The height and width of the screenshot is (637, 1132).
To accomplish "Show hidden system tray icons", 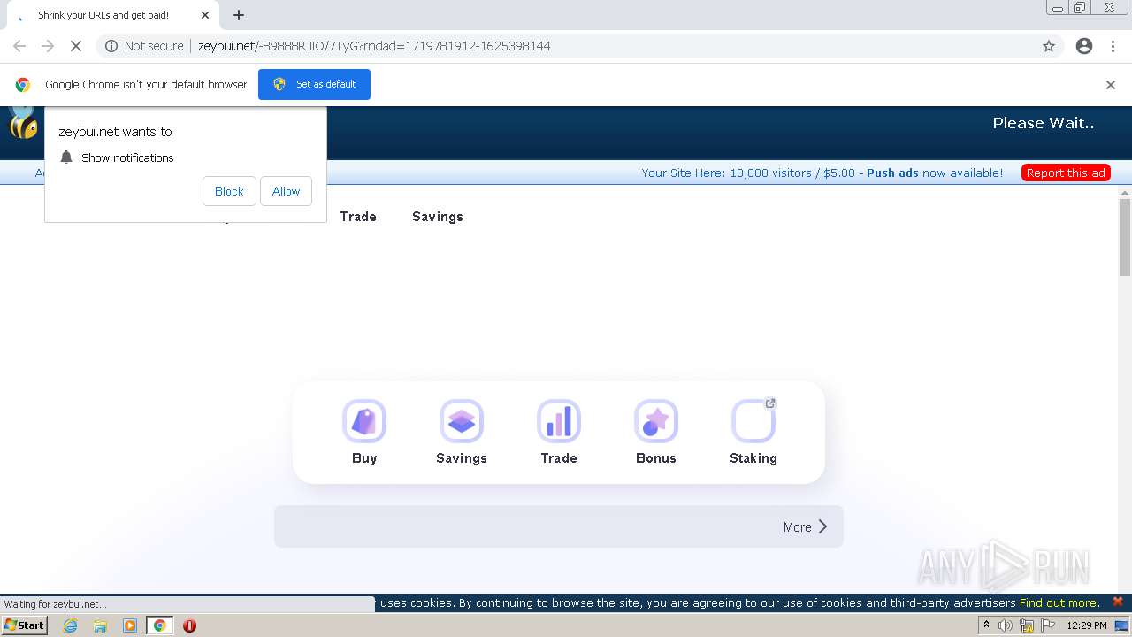I will pos(986,625).
